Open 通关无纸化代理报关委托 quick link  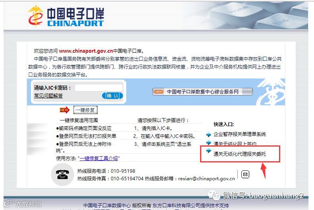click(240, 154)
